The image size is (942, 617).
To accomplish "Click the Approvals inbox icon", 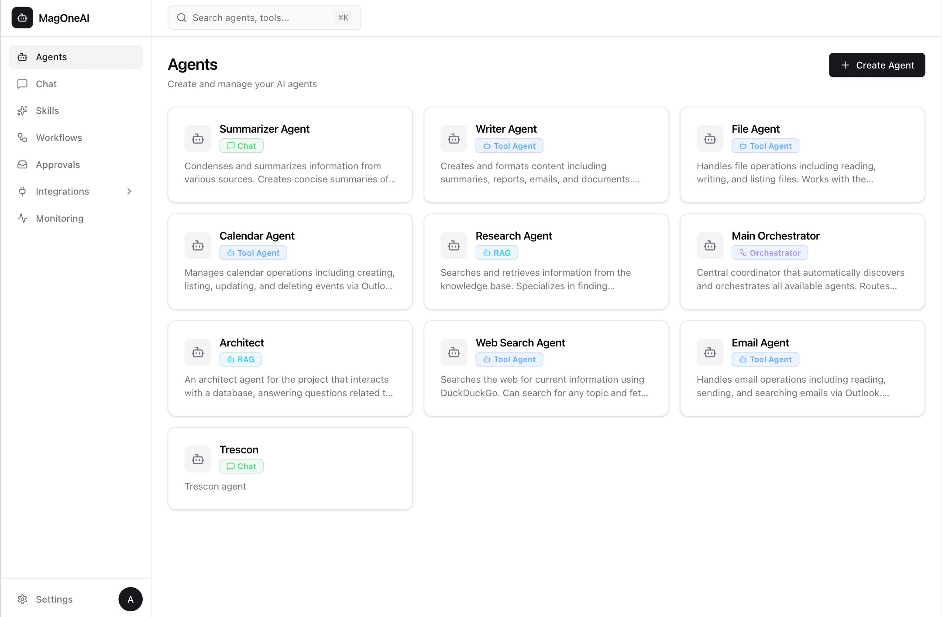I will coord(22,165).
